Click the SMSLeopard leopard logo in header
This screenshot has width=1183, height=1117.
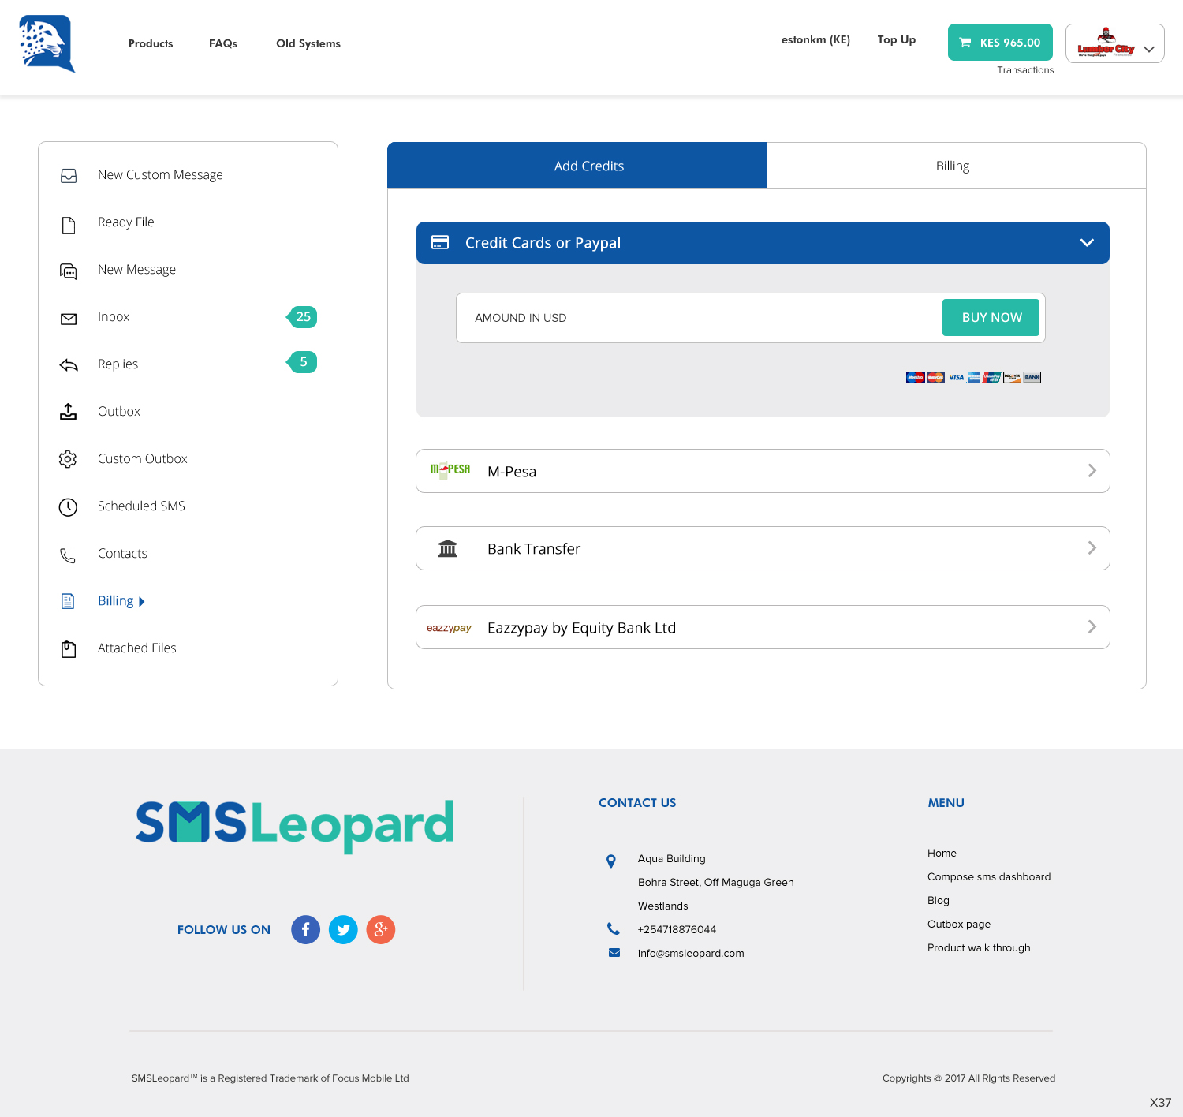tap(47, 44)
